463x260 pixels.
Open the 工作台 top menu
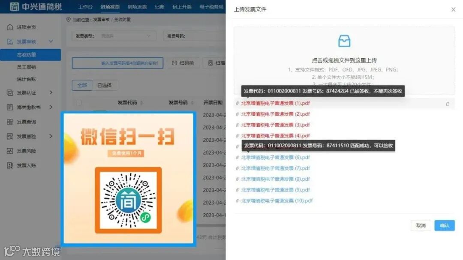[85, 7]
